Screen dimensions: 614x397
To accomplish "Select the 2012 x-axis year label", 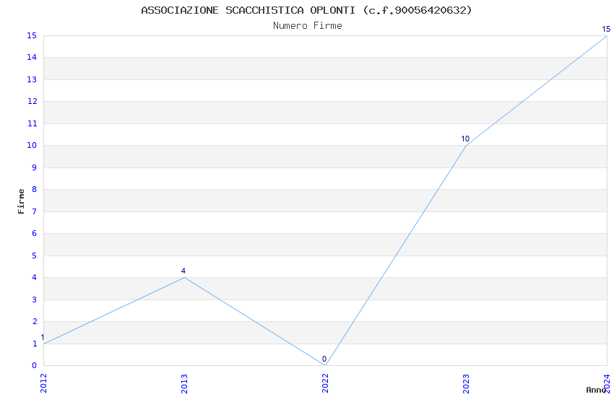I will (x=43, y=383).
